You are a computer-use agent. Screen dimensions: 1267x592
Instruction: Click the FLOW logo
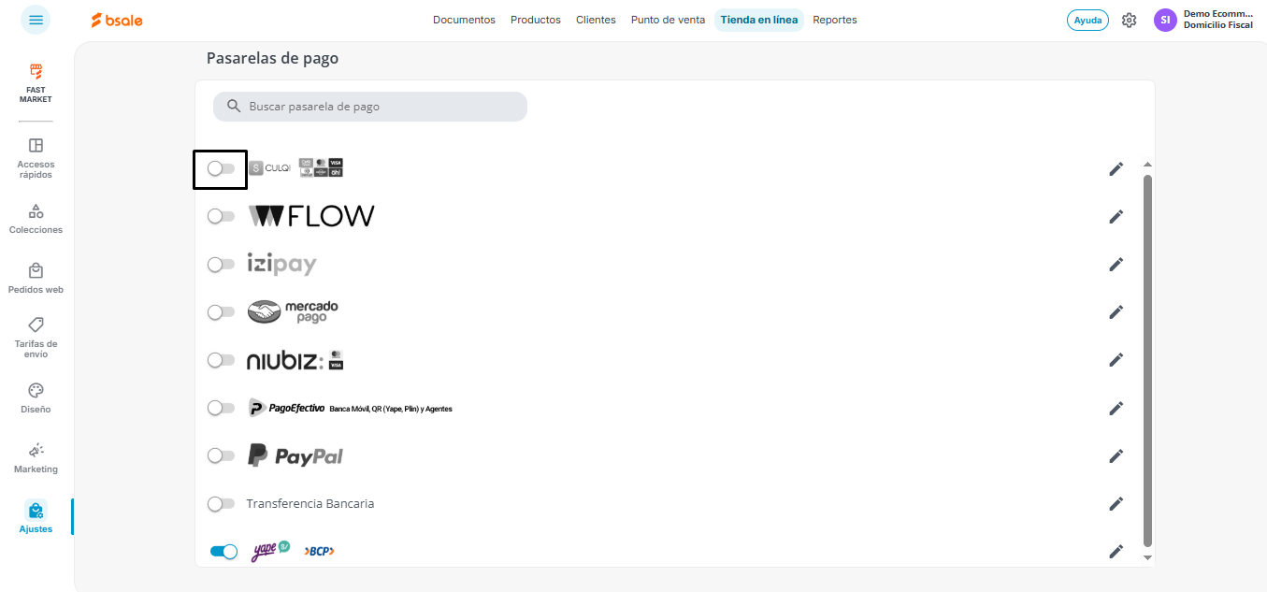pos(311,216)
